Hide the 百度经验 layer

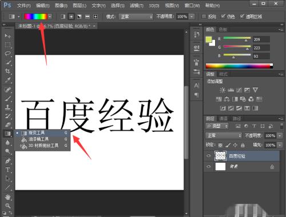coord(209,156)
